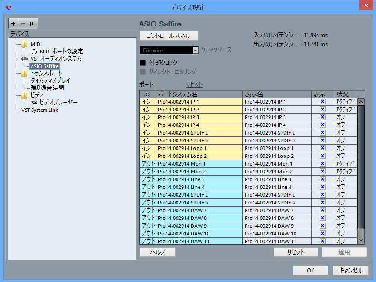Image resolution: width=376 pixels, height=282 pixels.
Task: Select トランスポート in the device tree
Action: 46,73
